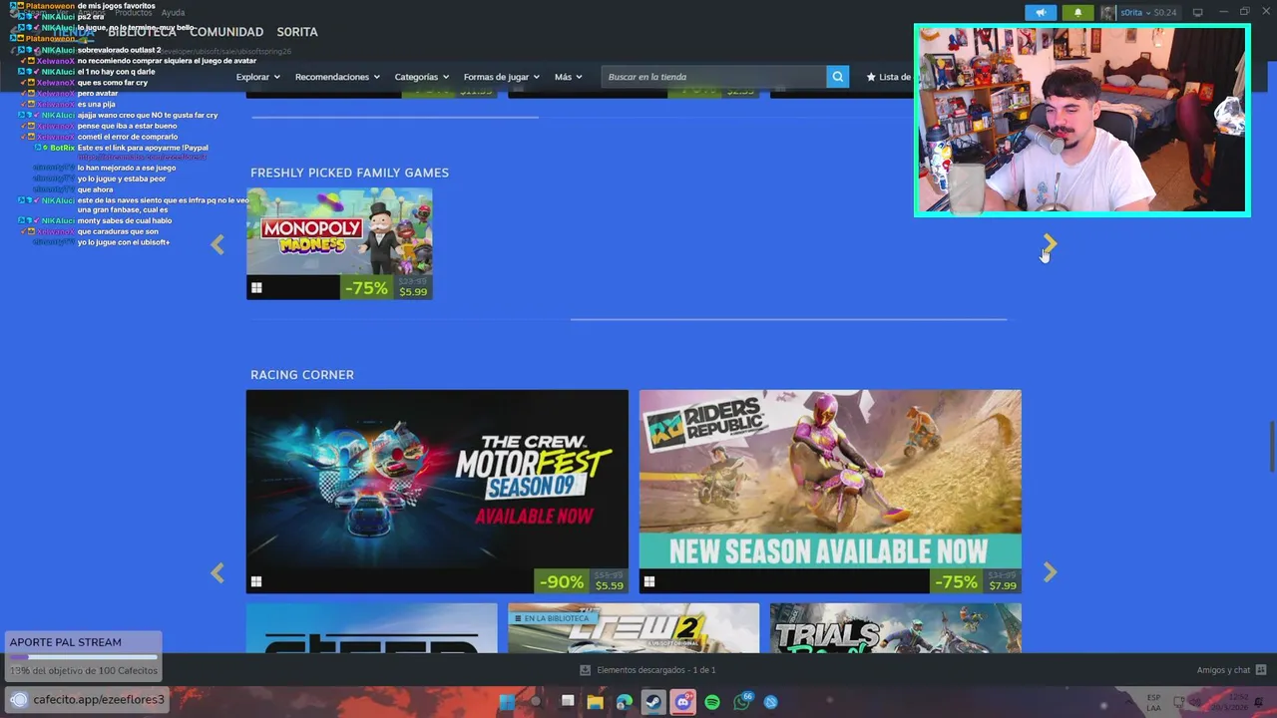Click the -75% $7.99 Riders Republic price
Image resolution: width=1277 pixels, height=718 pixels.
(976, 581)
